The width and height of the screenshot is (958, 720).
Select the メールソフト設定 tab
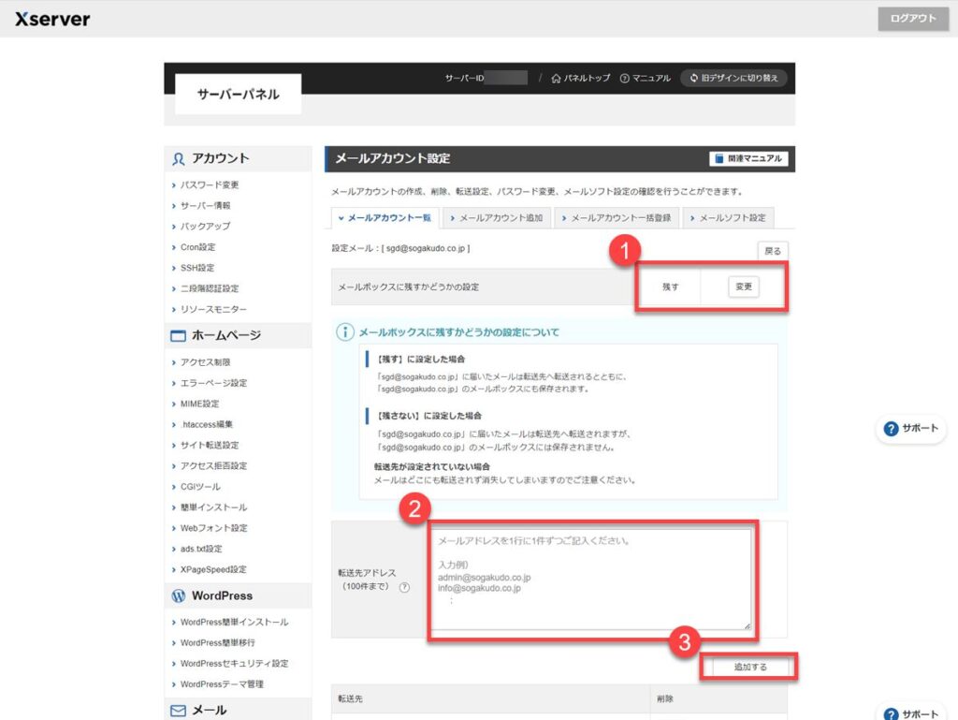728,217
